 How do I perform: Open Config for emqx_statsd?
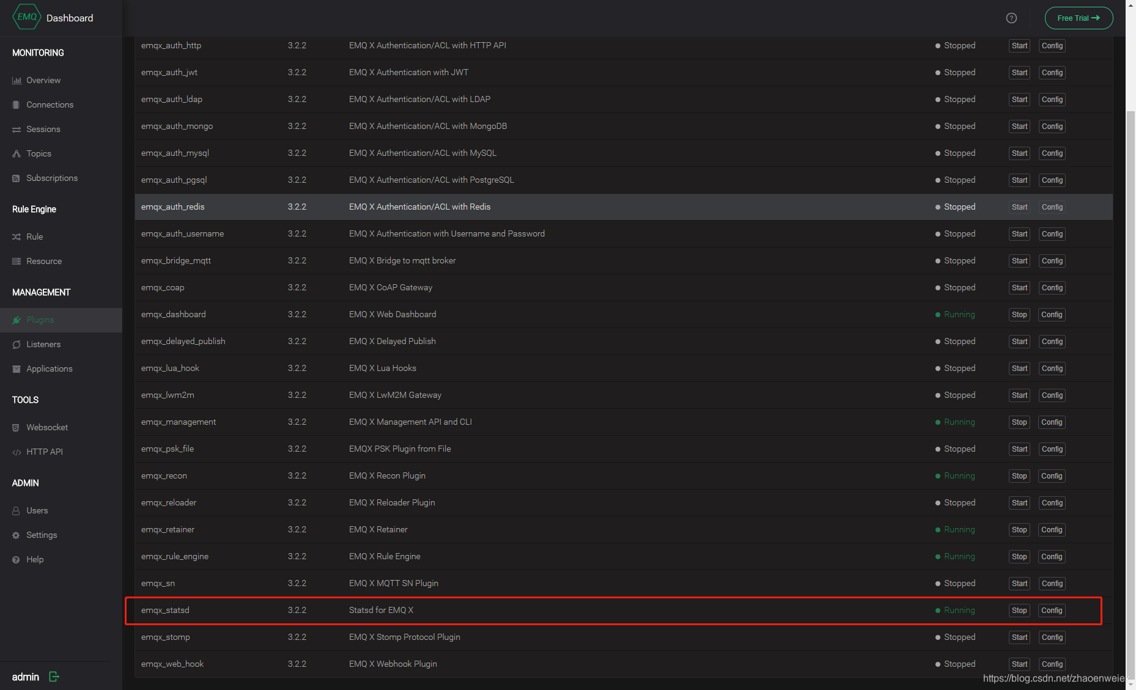tap(1052, 611)
